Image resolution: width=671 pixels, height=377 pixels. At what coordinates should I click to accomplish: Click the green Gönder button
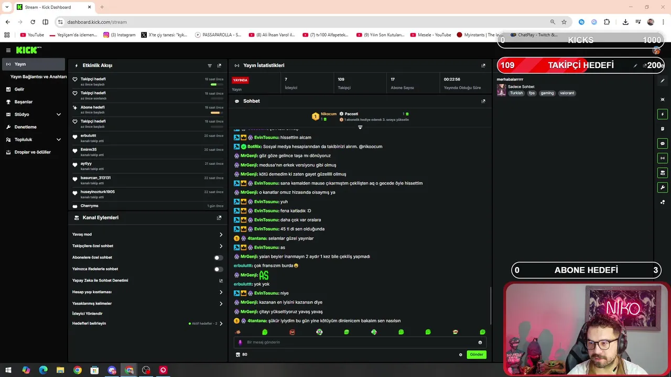(x=477, y=354)
